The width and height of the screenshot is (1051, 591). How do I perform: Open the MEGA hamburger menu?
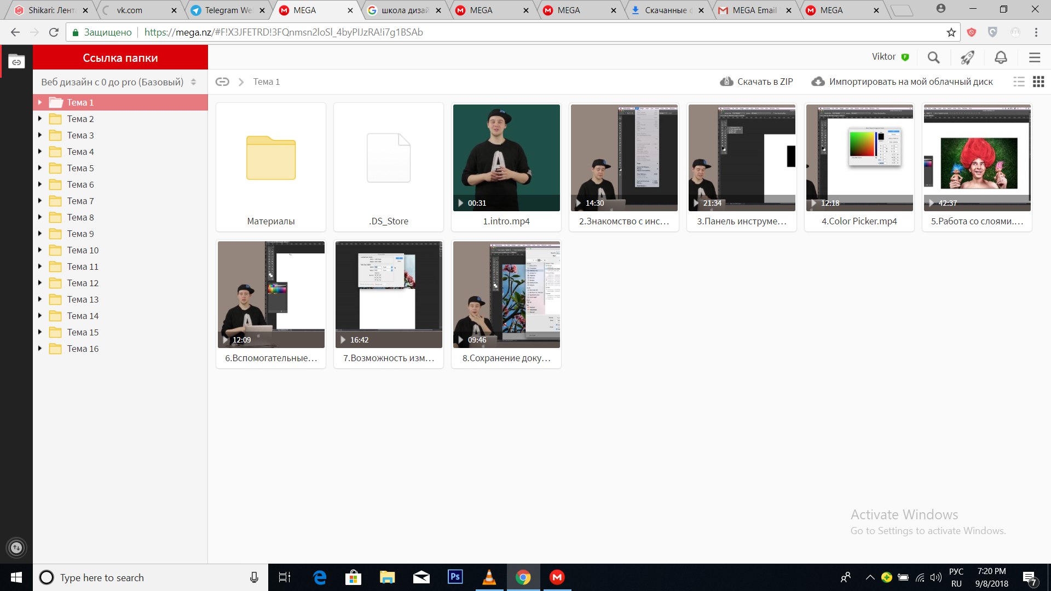[1034, 57]
